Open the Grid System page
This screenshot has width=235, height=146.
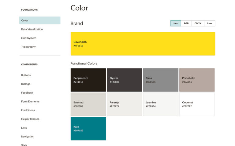pyautogui.click(x=29, y=38)
